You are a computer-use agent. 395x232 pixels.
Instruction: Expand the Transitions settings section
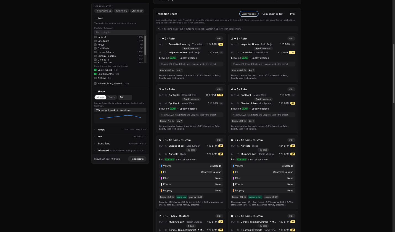click(x=120, y=144)
